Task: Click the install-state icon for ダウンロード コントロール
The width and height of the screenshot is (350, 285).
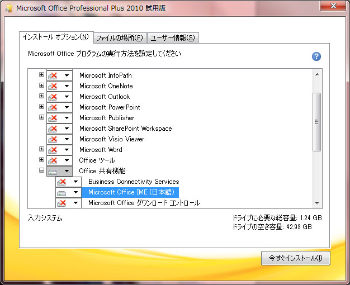Action: [x=62, y=203]
